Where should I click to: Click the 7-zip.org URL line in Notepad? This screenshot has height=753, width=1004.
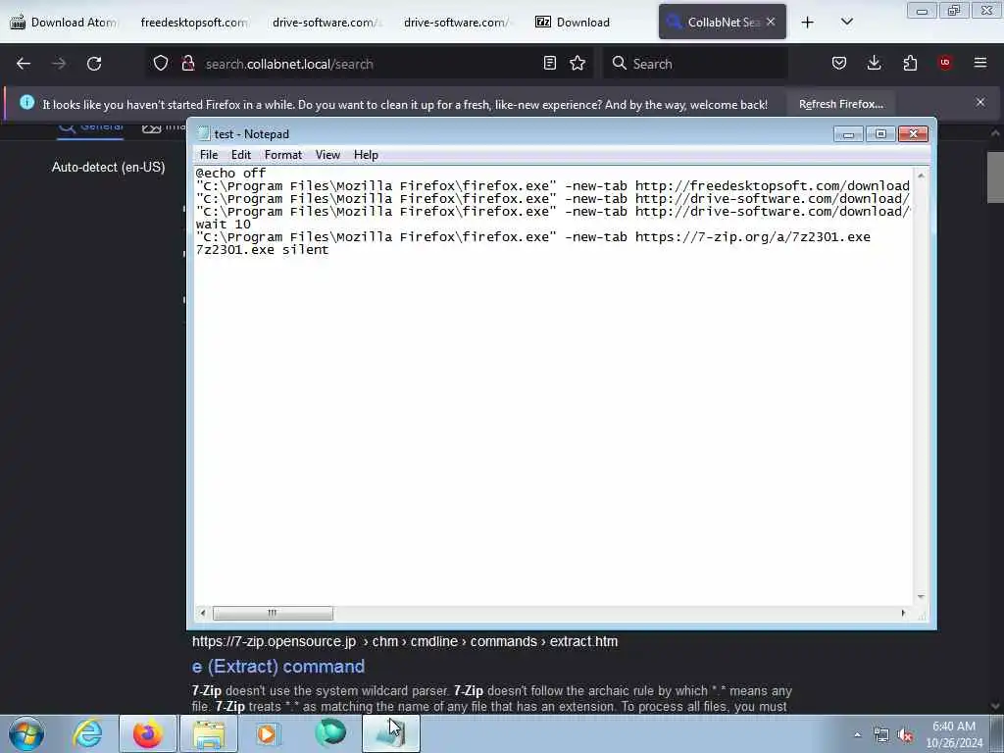(x=532, y=237)
